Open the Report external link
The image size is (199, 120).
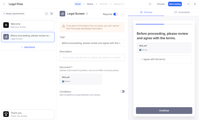(119, 4)
